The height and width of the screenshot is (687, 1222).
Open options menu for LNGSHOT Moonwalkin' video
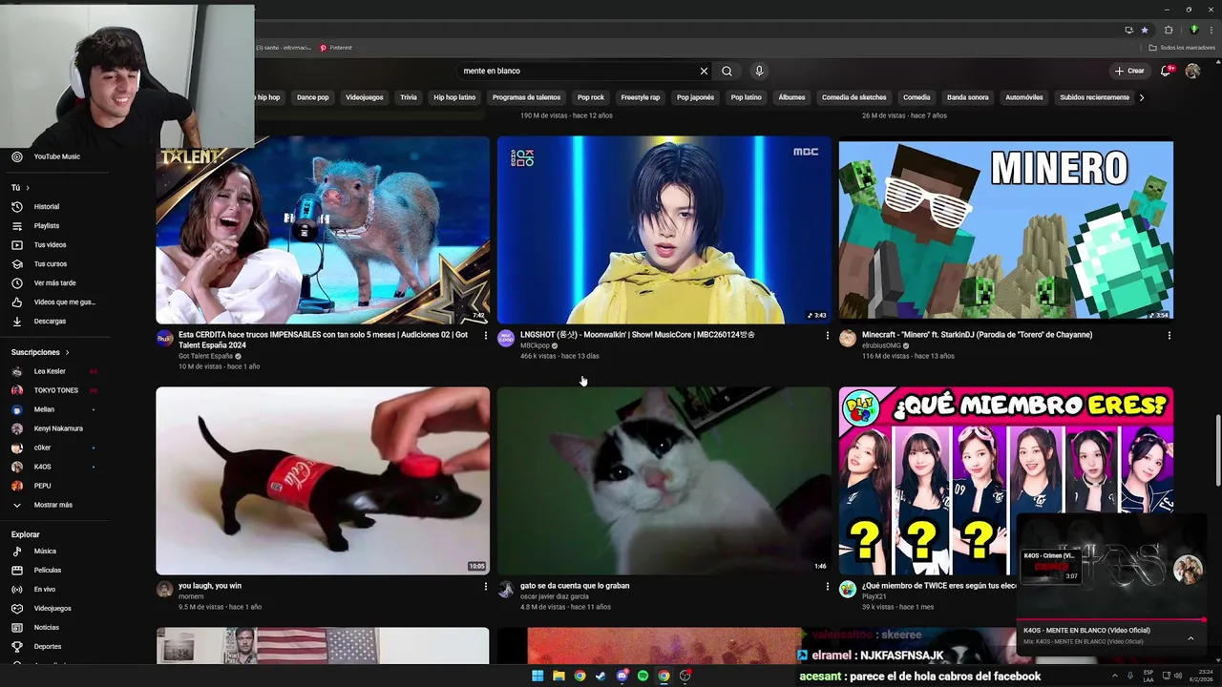[827, 335]
